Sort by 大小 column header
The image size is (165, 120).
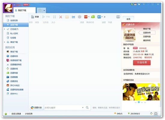53,22
